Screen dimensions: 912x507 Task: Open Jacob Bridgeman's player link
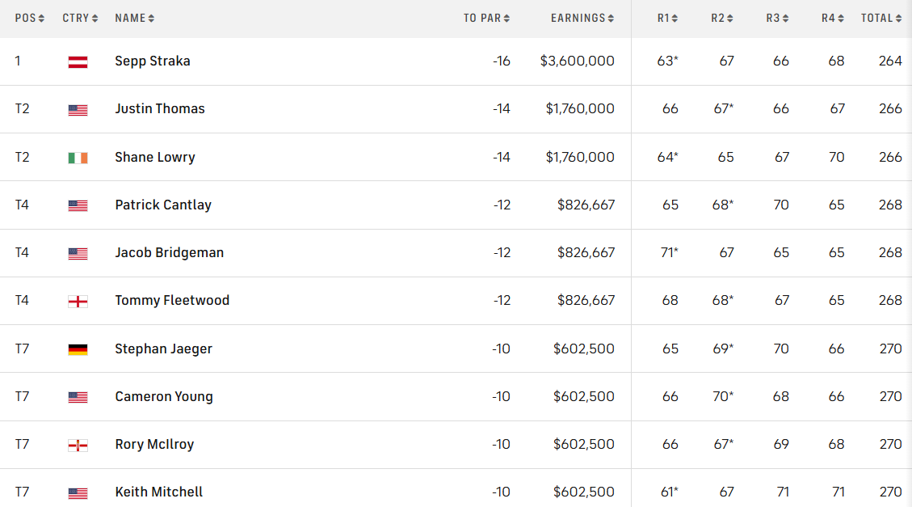[170, 253]
